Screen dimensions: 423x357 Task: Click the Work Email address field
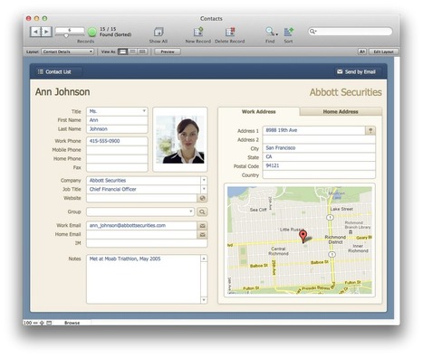click(142, 226)
